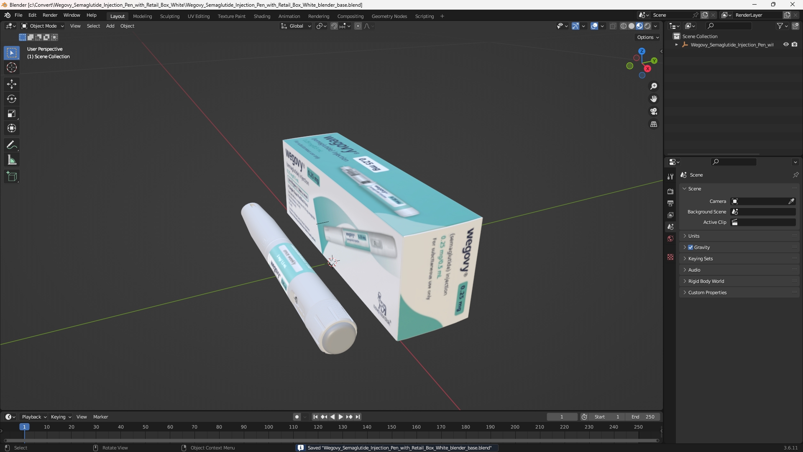Click the zoom magnifier viewport icon
Viewport: 803px width, 452px height.
(654, 86)
